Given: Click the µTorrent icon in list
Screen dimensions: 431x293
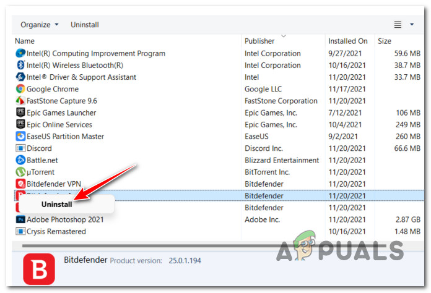Looking at the screenshot, I should tap(20, 172).
